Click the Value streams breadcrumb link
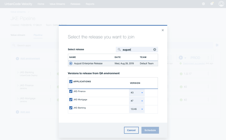 18,12
